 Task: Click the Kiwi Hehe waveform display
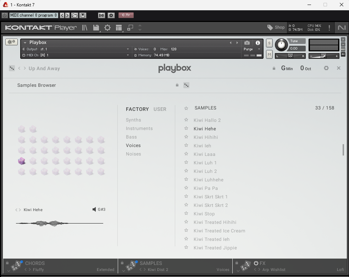[60, 223]
